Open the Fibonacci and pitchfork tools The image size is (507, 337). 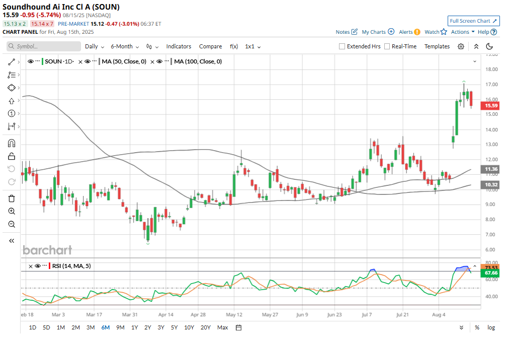tap(12, 75)
